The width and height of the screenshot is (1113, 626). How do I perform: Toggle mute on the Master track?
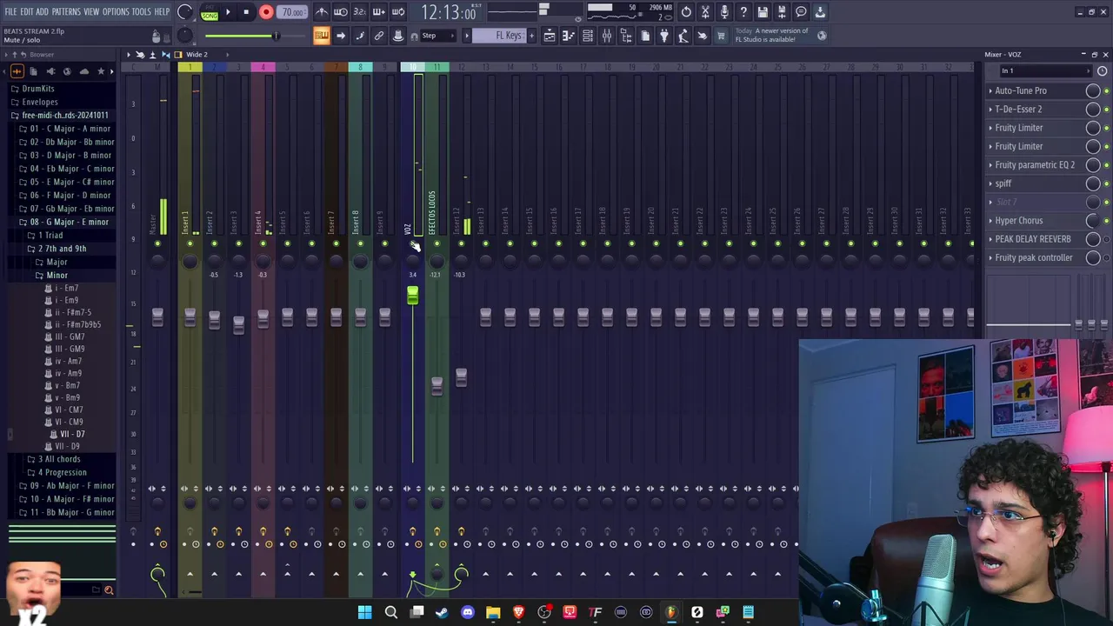(x=157, y=243)
